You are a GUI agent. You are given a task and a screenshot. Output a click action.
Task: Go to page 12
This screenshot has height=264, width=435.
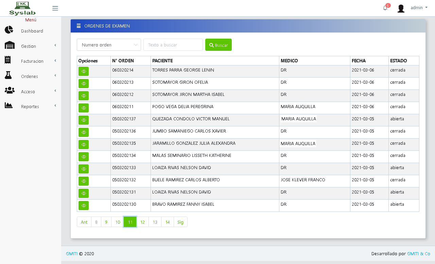(x=142, y=222)
